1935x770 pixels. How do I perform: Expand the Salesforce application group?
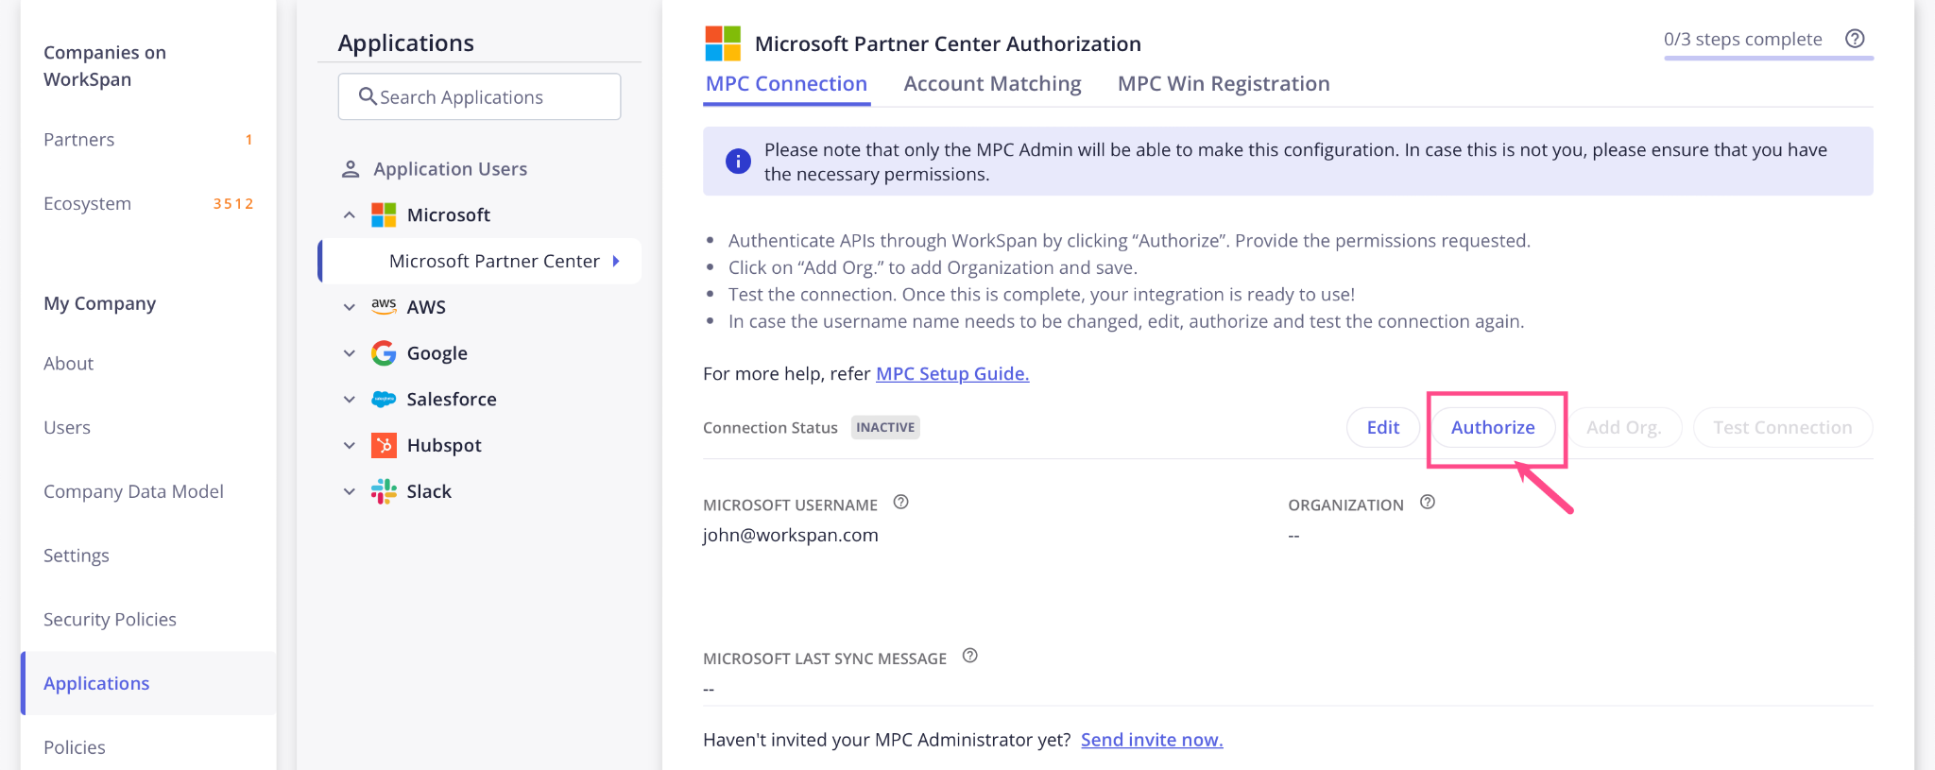[350, 400]
